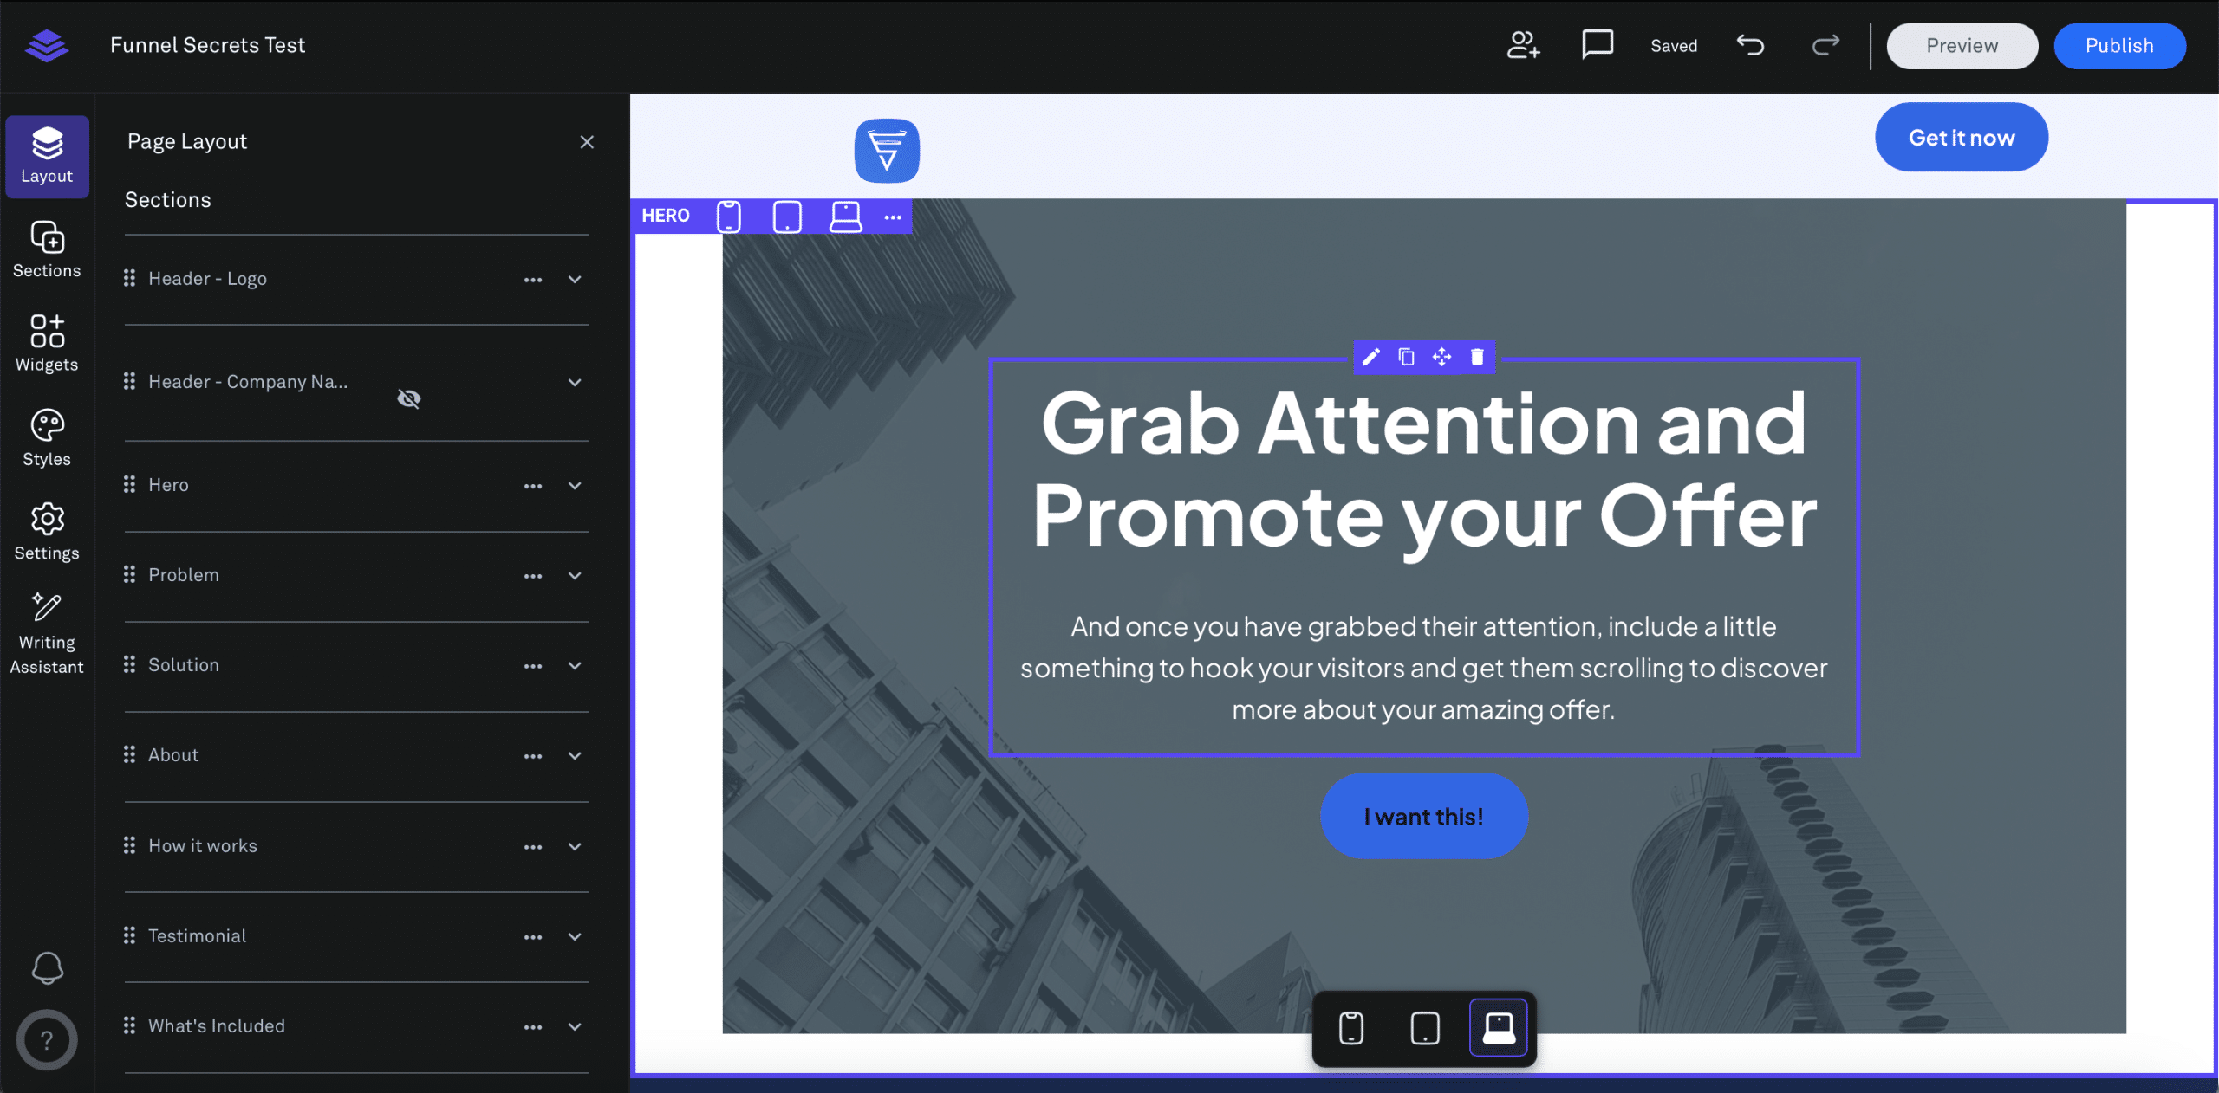Expand the About section row
Image resolution: width=2219 pixels, height=1093 pixels.
[x=575, y=755]
